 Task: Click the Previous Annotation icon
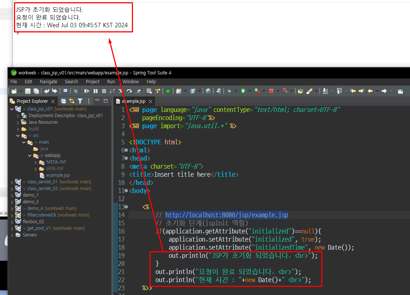click(x=339, y=91)
